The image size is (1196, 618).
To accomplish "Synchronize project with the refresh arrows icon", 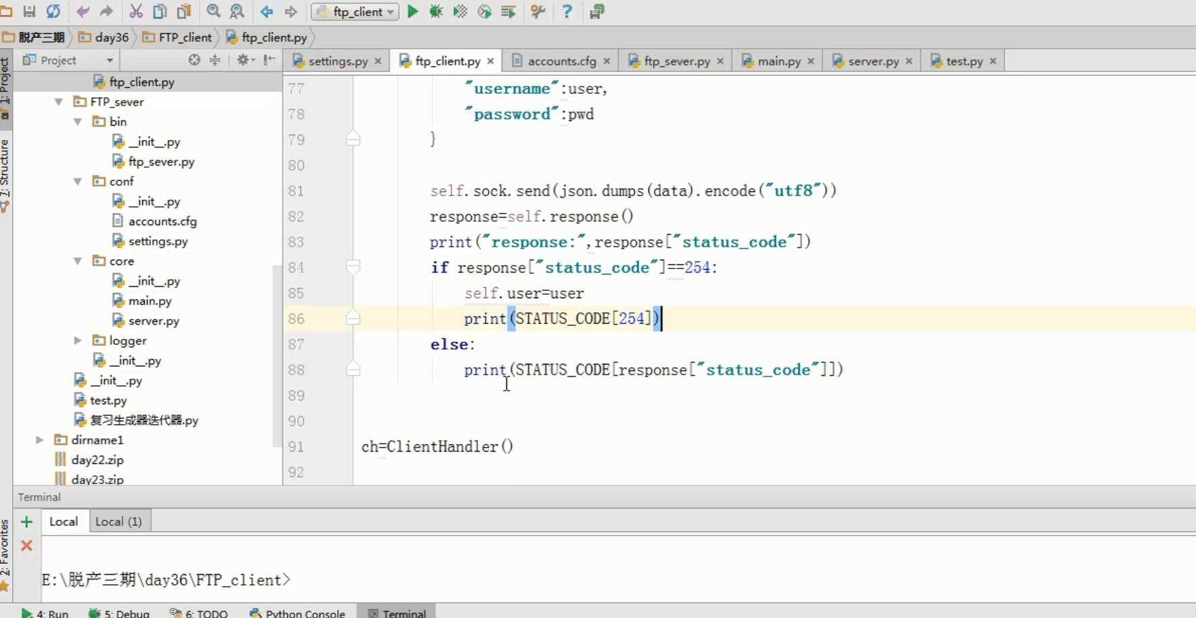I will [53, 11].
